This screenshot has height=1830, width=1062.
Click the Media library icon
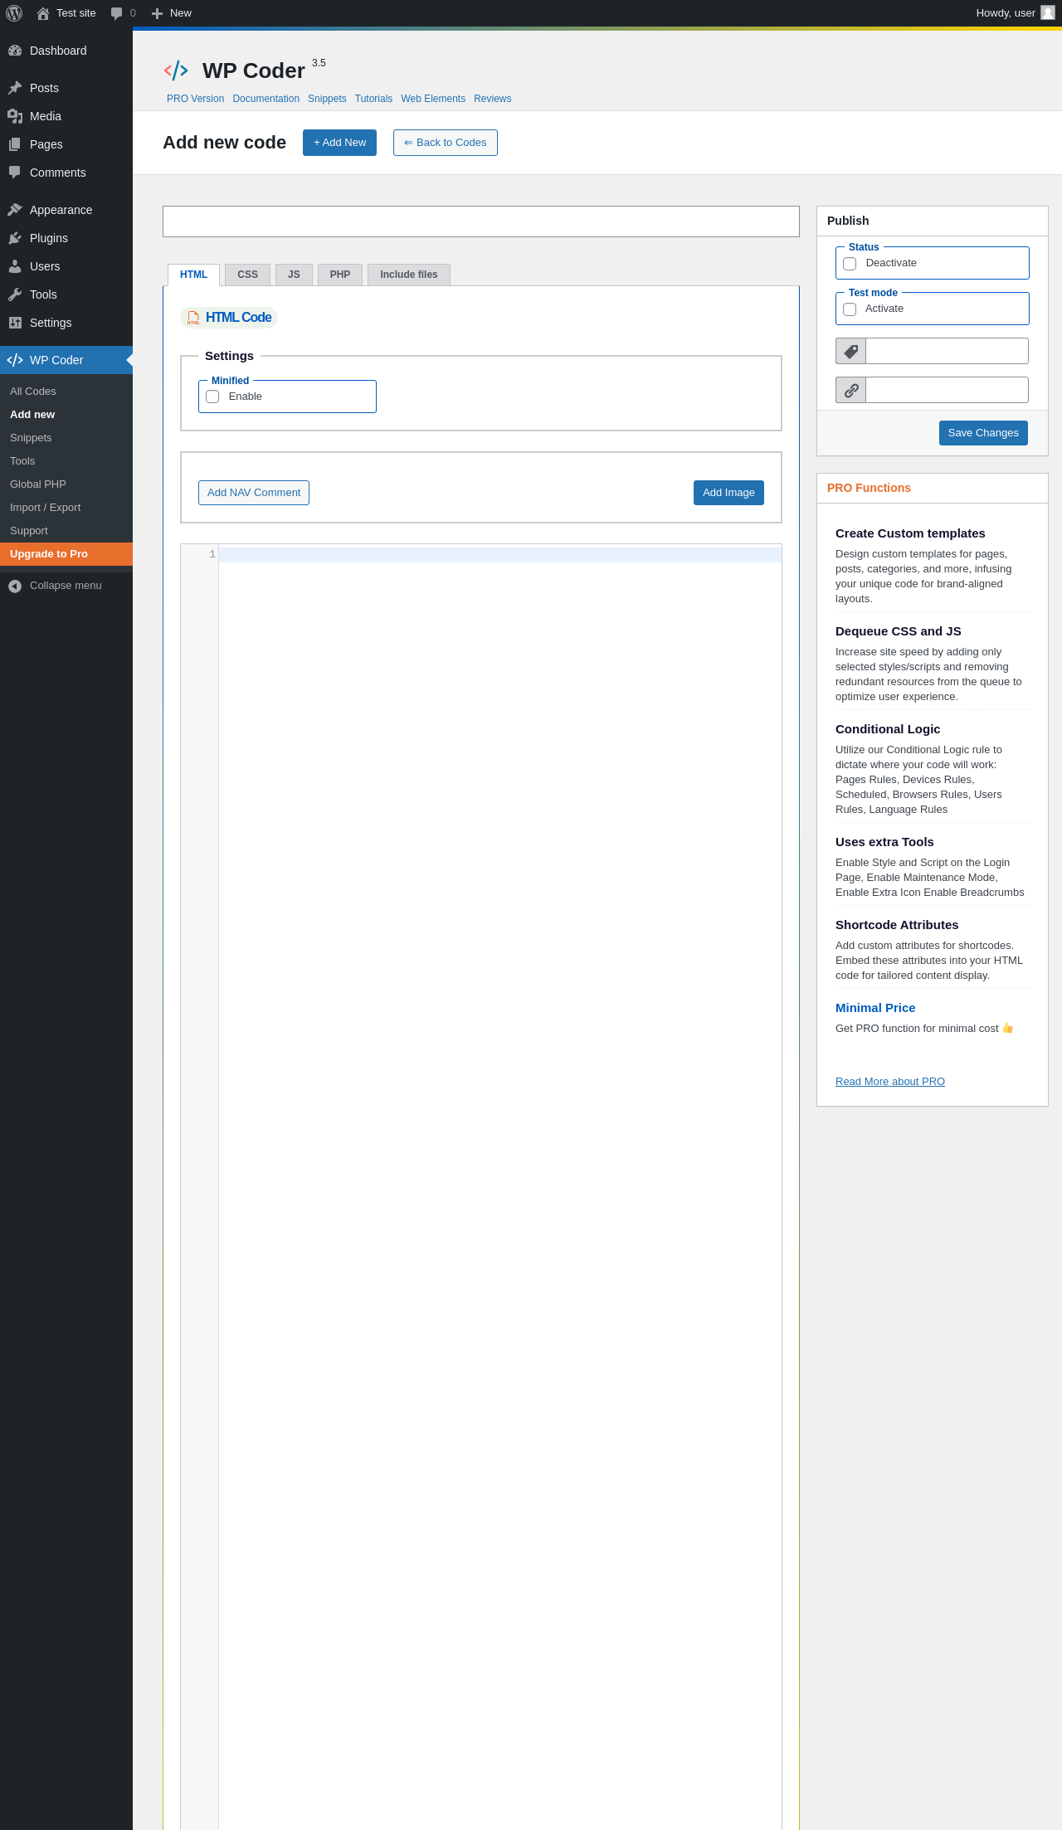15,116
